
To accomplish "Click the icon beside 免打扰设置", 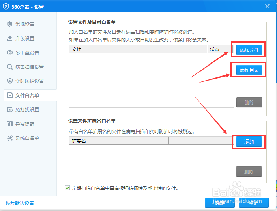I will [x=10, y=109].
